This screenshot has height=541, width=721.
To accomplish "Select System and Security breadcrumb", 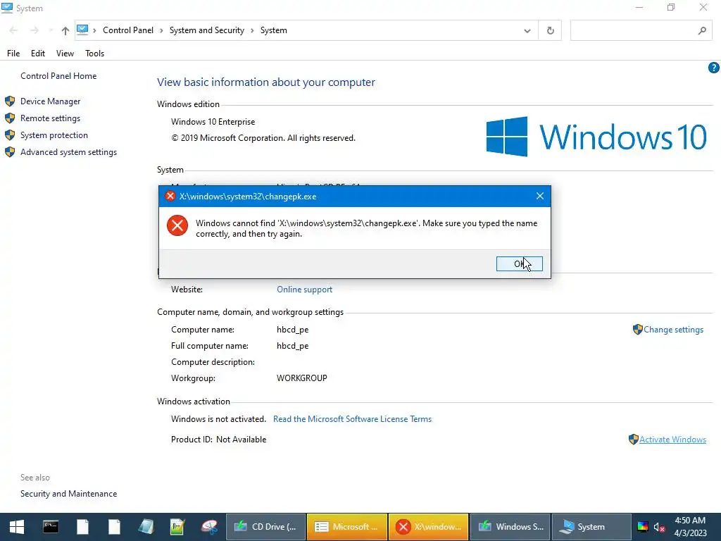I will click(207, 30).
